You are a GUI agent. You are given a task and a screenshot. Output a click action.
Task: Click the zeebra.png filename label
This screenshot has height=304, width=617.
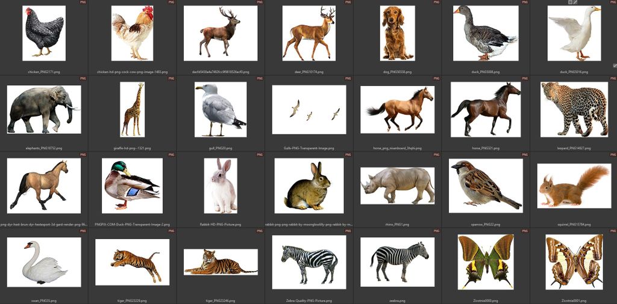coord(397,300)
